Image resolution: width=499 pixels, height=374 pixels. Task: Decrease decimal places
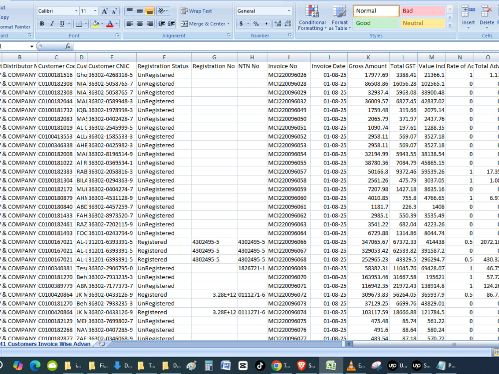288,24
